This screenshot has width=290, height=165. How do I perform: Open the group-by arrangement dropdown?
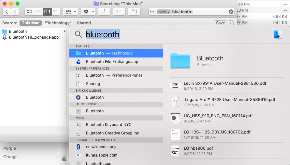click(x=70, y=12)
